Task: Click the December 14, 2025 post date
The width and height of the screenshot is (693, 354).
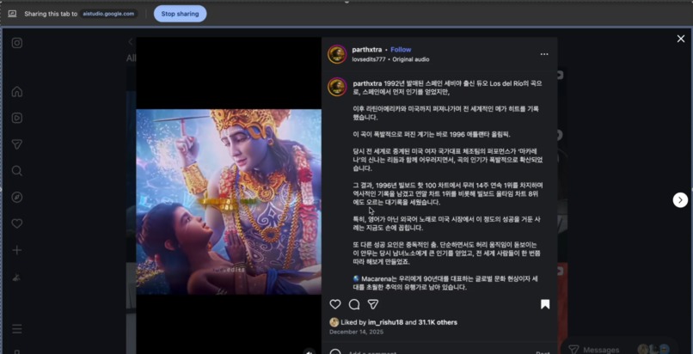Action: [x=356, y=332]
